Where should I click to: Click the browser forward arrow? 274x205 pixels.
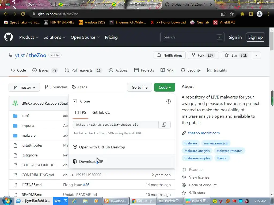14,14
